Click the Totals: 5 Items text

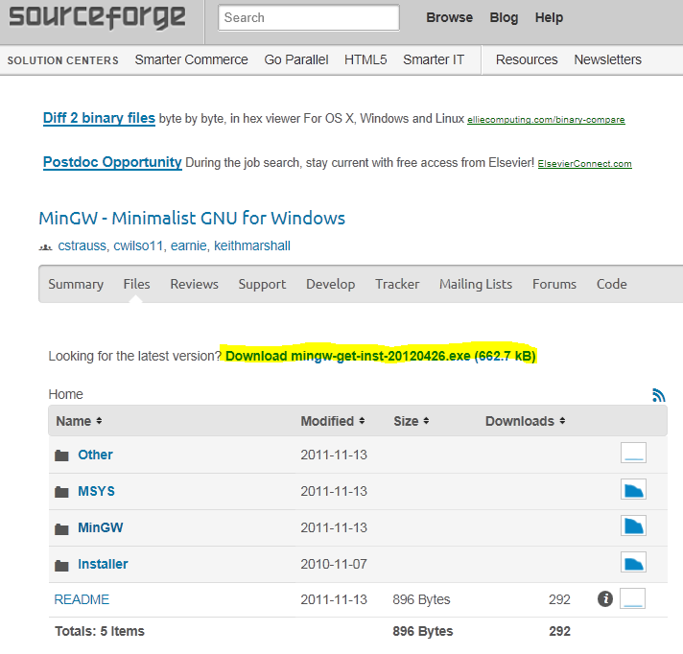[100, 631]
